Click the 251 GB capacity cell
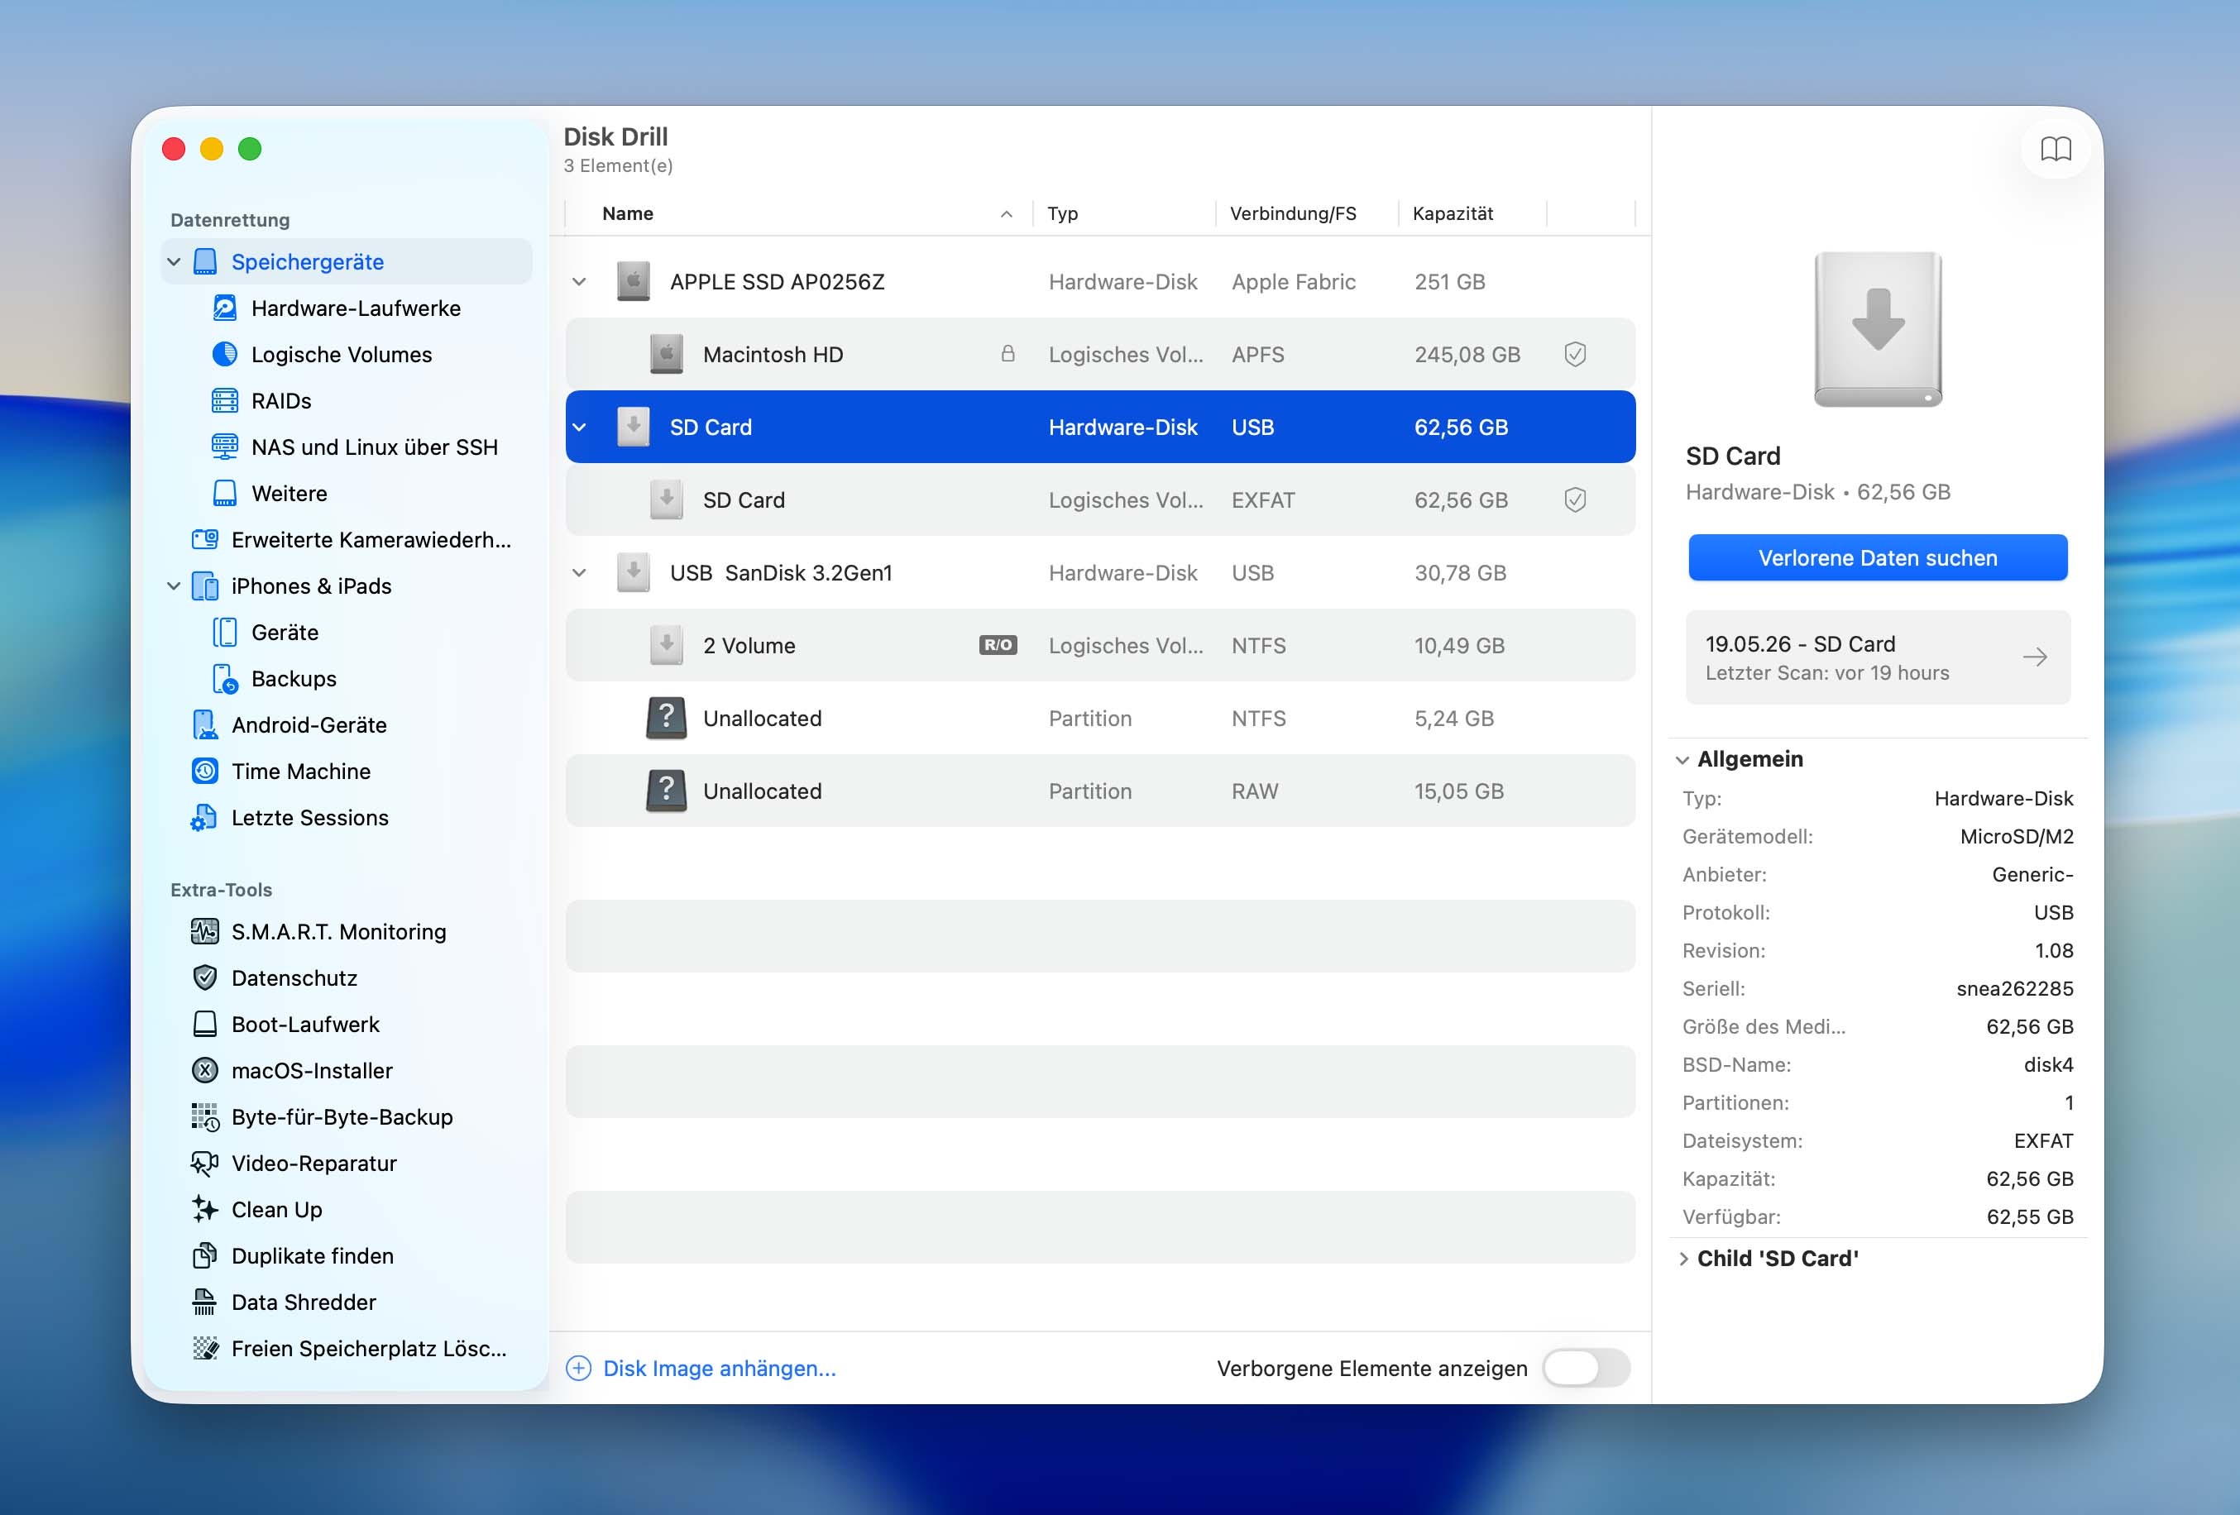The height and width of the screenshot is (1515, 2240). pyautogui.click(x=1450, y=282)
